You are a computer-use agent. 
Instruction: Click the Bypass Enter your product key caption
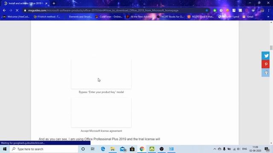101,92
